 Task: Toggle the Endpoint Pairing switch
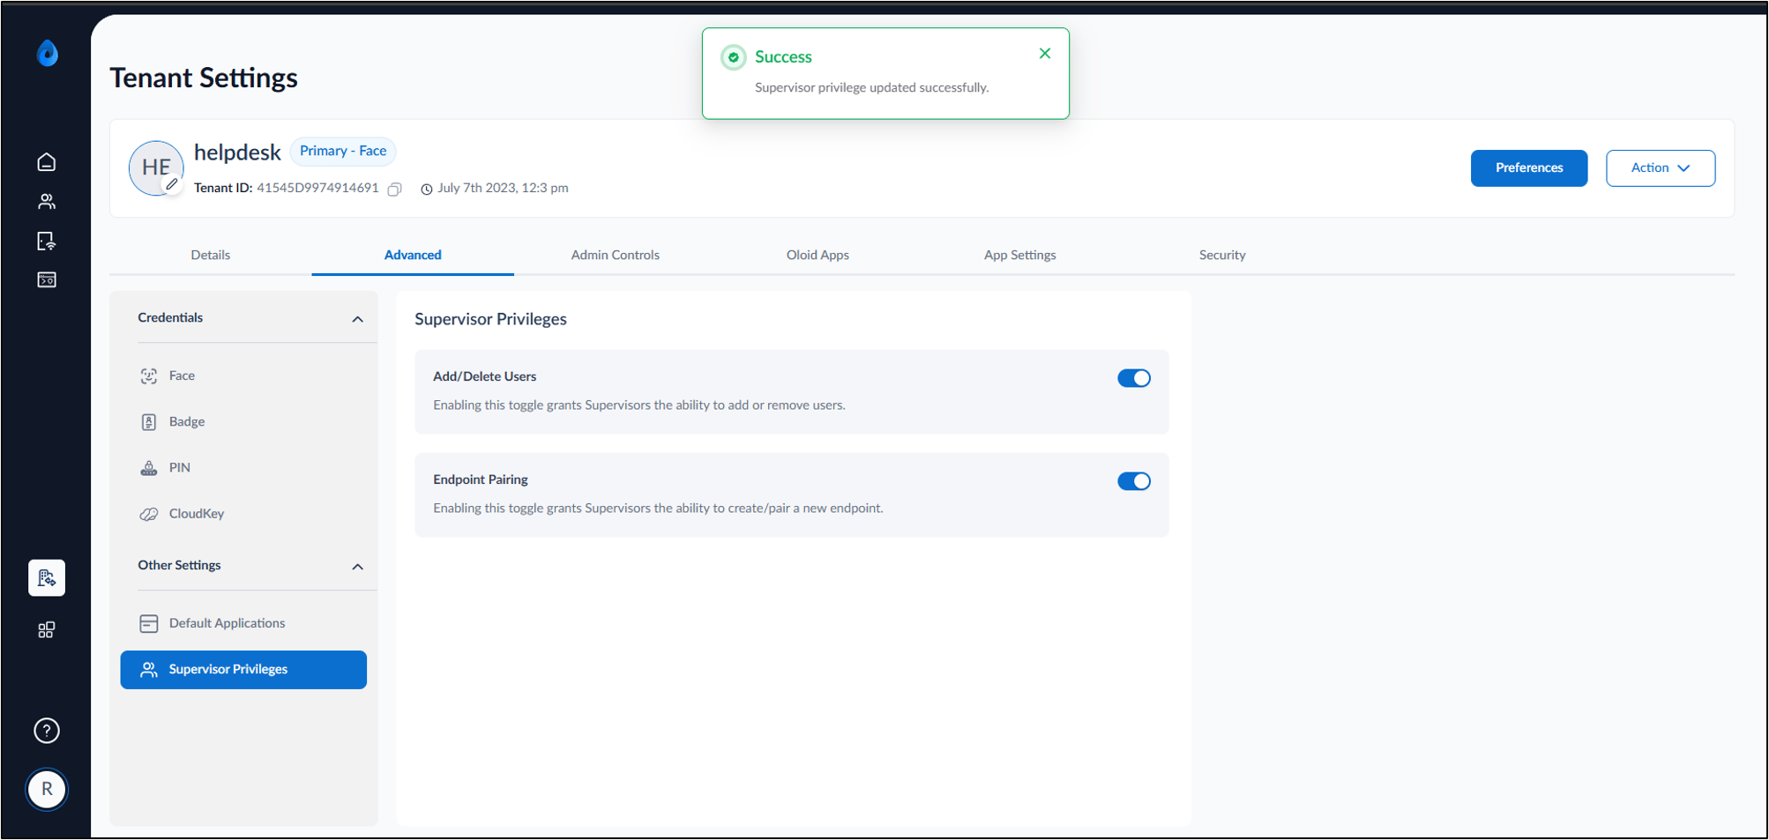(x=1134, y=481)
